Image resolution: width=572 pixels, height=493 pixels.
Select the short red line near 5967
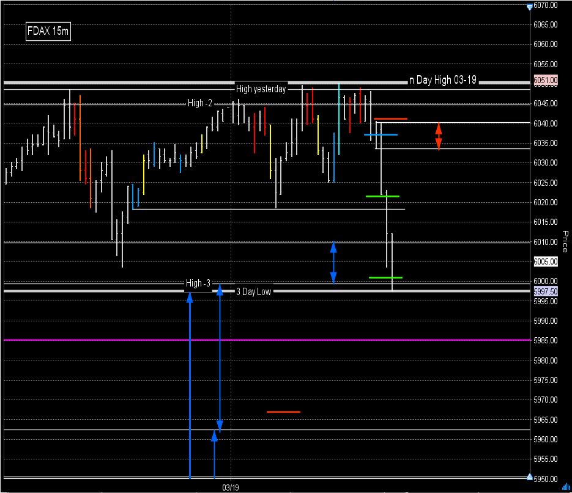point(283,412)
